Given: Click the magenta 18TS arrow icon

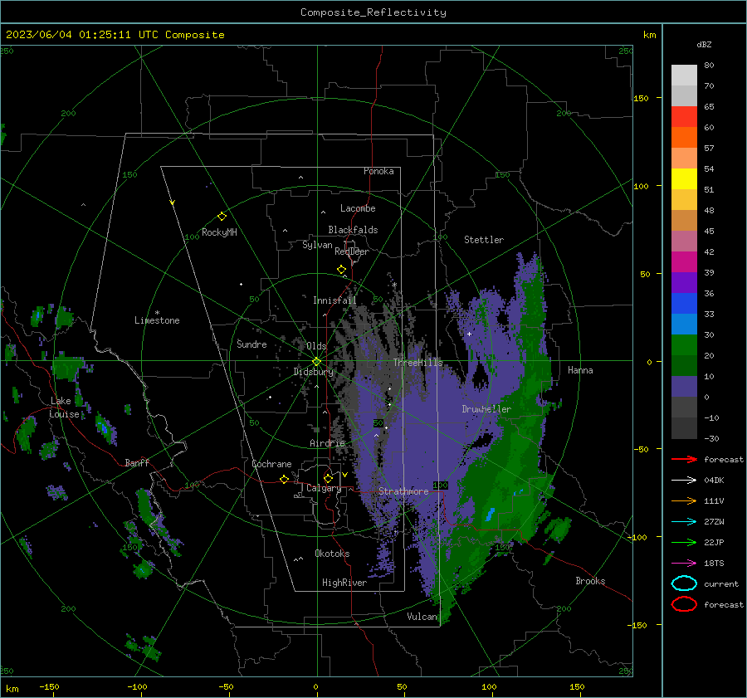Looking at the screenshot, I should [x=684, y=564].
